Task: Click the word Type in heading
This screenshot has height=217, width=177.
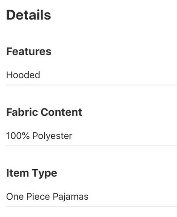Action: click(x=44, y=174)
